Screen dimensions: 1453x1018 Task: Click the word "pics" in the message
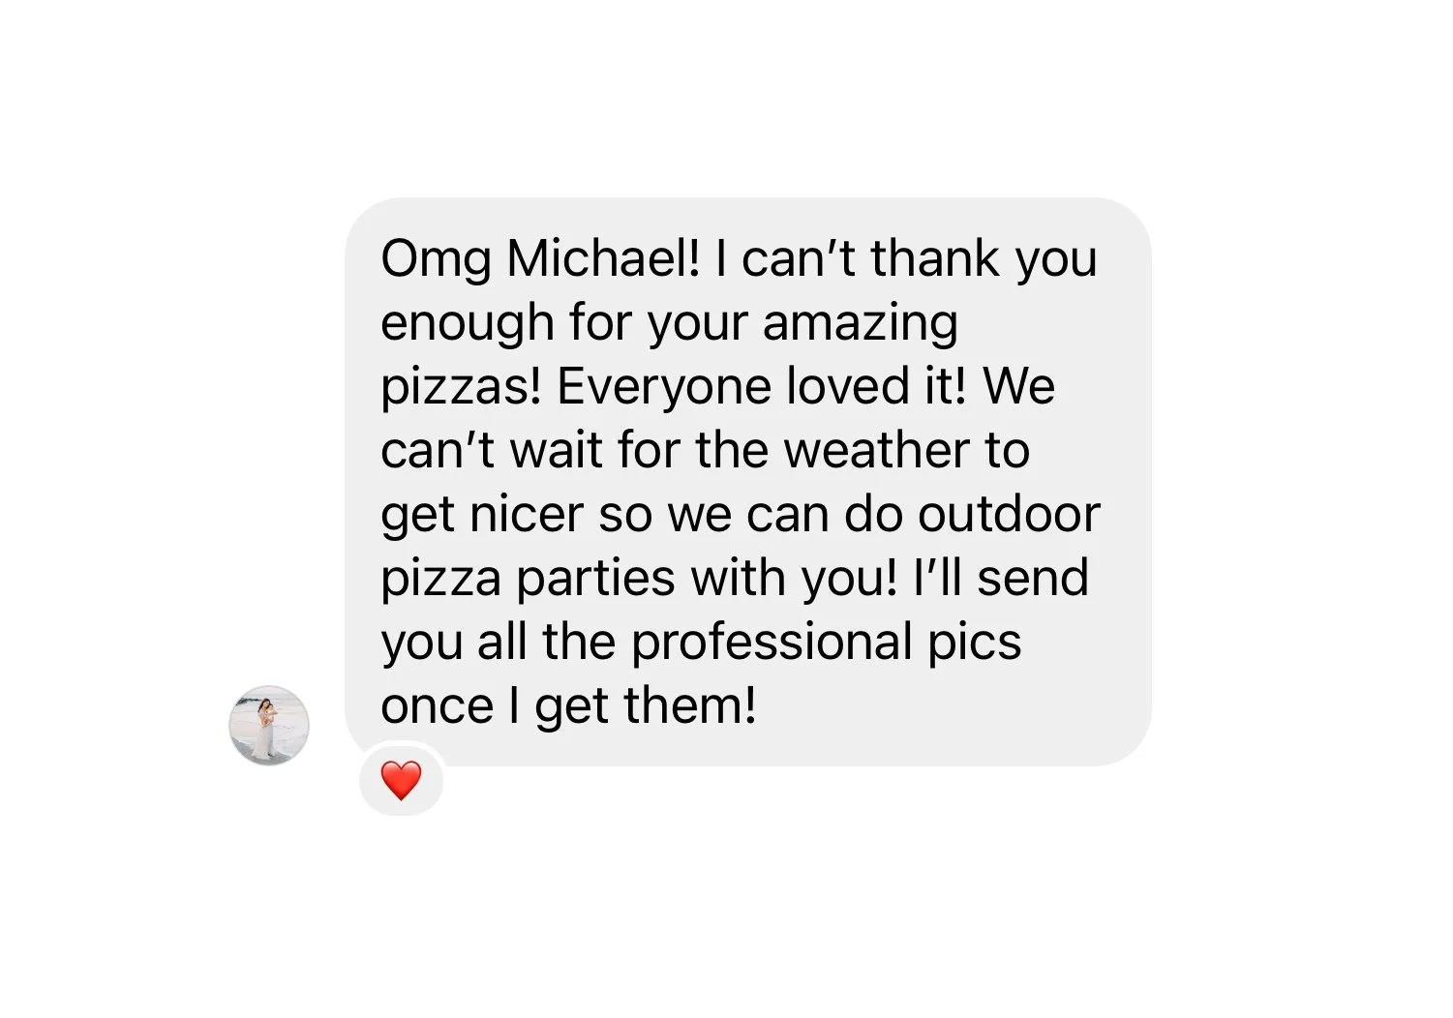click(x=975, y=644)
